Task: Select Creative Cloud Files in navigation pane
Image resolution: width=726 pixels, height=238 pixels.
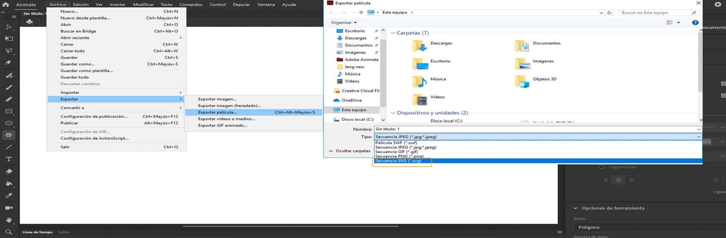Action: click(357, 91)
